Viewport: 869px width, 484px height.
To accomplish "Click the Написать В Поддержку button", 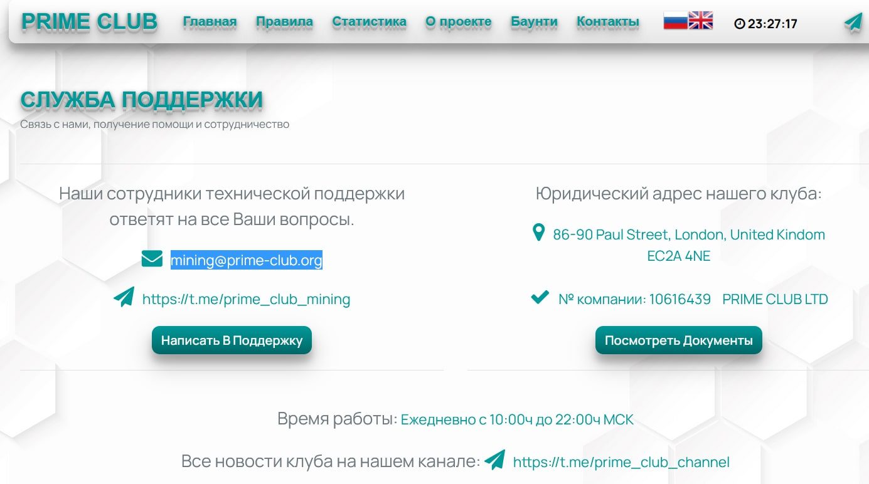I will pos(232,340).
